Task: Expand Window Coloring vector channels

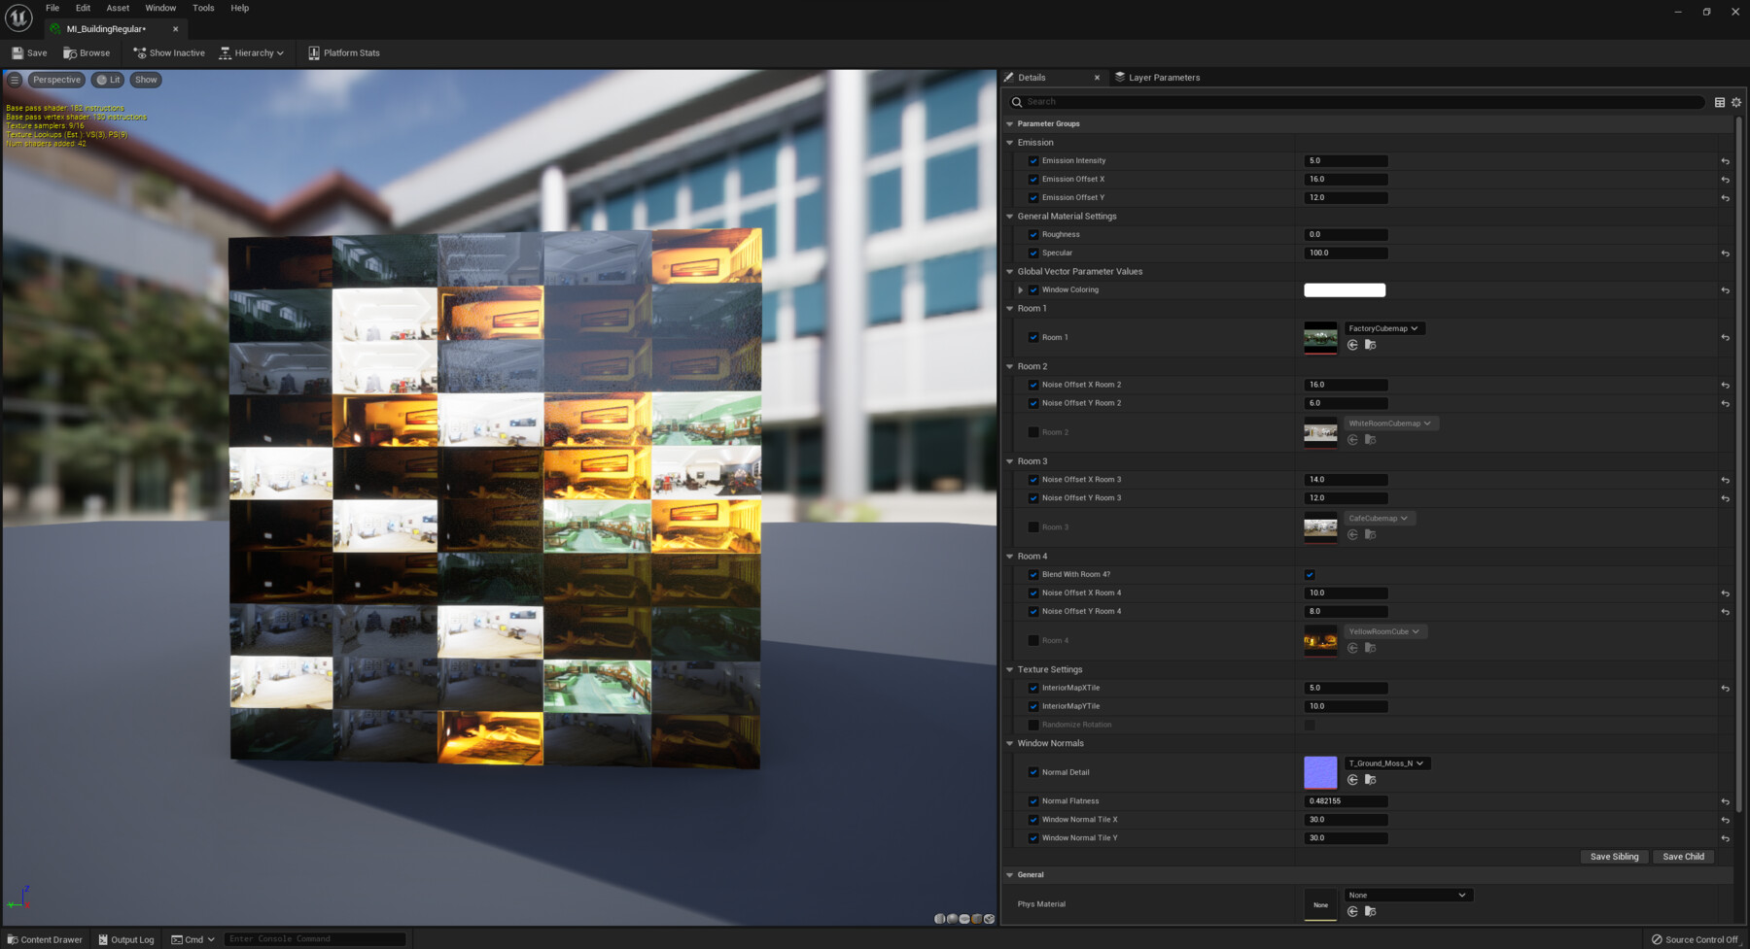Action: click(x=1020, y=290)
